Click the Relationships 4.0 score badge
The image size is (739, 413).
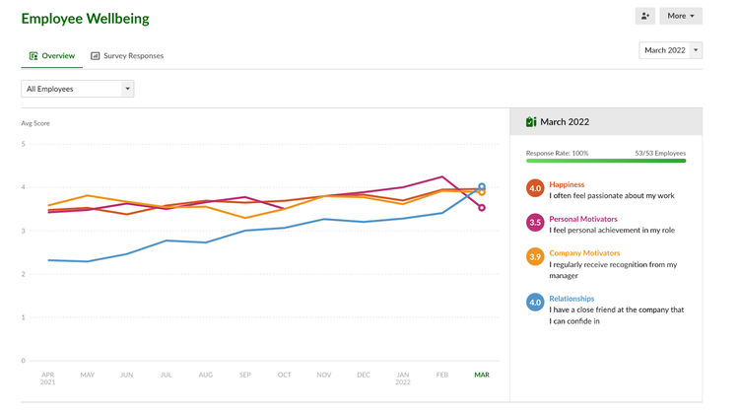pyautogui.click(x=535, y=303)
